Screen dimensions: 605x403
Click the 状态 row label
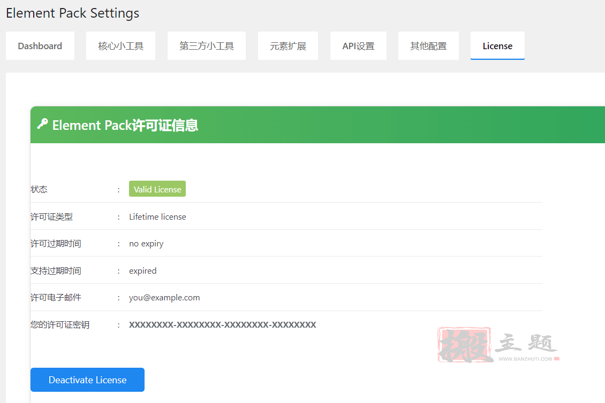click(39, 190)
